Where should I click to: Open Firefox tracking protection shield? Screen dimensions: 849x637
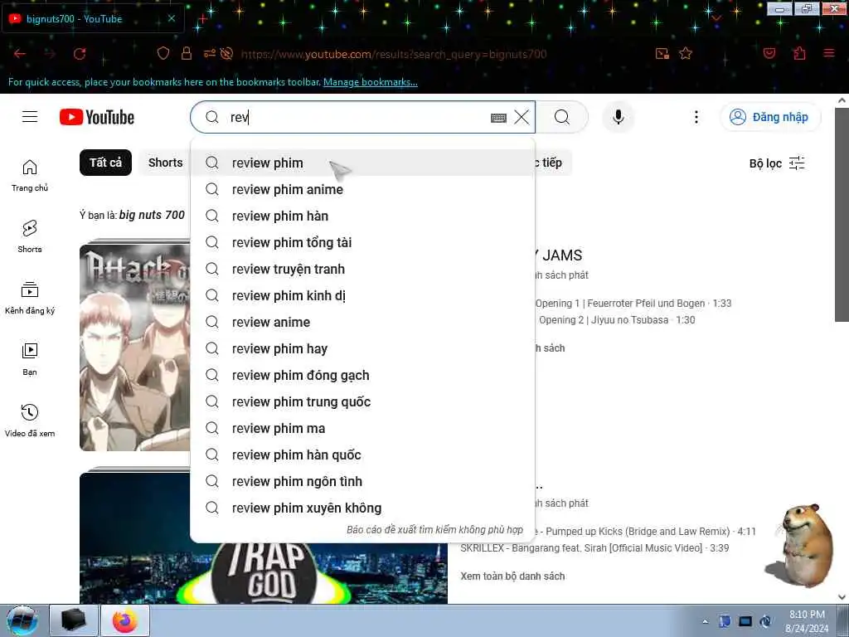[x=163, y=54]
